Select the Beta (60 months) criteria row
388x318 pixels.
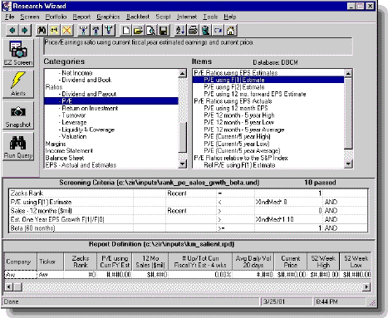pos(188,228)
